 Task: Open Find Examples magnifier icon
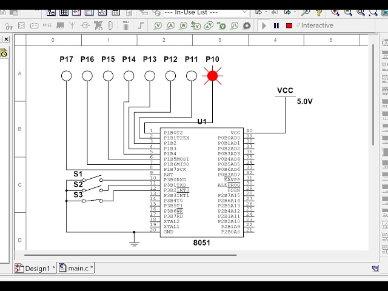click(x=306, y=12)
